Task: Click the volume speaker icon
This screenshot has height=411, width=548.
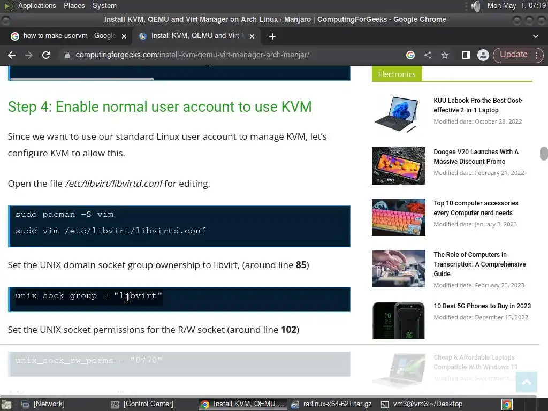Action: (x=476, y=6)
